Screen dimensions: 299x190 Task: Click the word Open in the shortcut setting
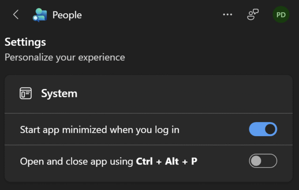(x=31, y=161)
